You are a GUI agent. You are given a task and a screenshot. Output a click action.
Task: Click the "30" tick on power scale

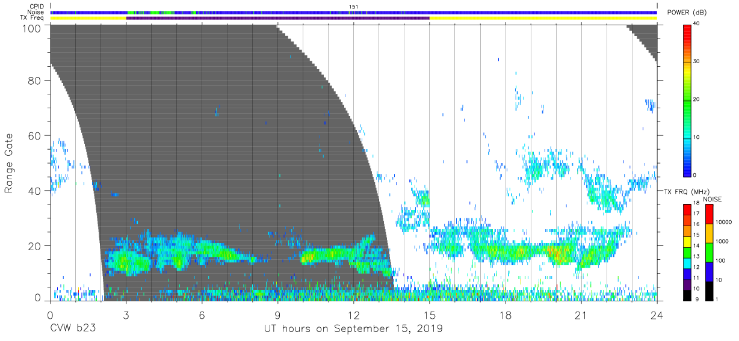[x=697, y=62]
